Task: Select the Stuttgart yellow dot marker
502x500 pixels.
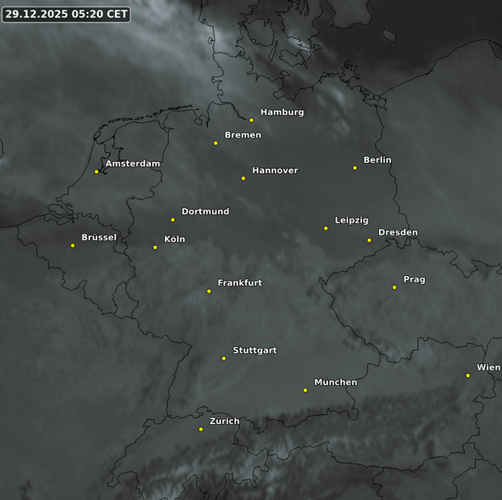Action: [x=224, y=358]
